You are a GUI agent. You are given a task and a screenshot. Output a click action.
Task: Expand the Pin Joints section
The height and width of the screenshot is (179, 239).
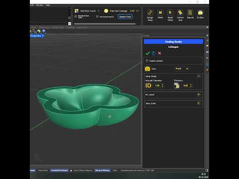tap(199, 94)
